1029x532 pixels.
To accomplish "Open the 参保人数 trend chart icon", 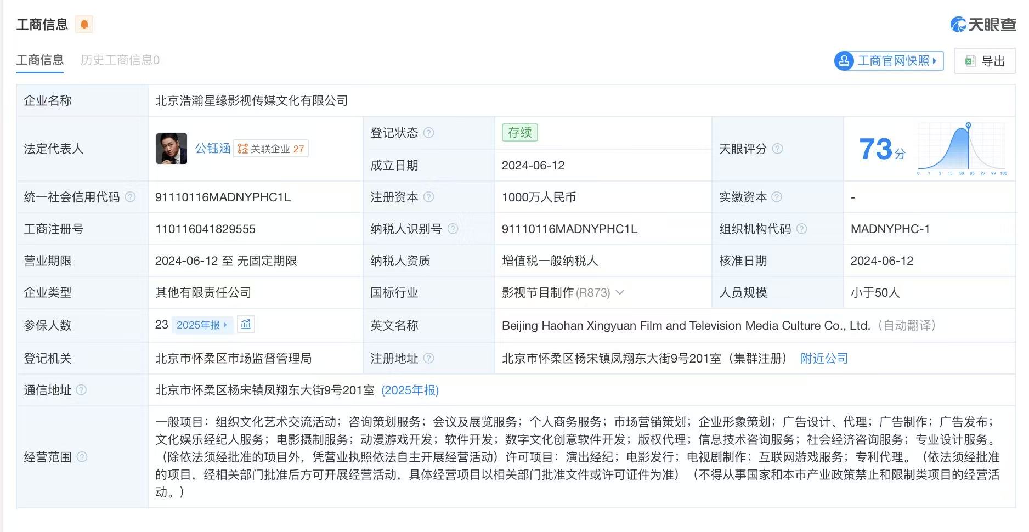I will tap(246, 325).
